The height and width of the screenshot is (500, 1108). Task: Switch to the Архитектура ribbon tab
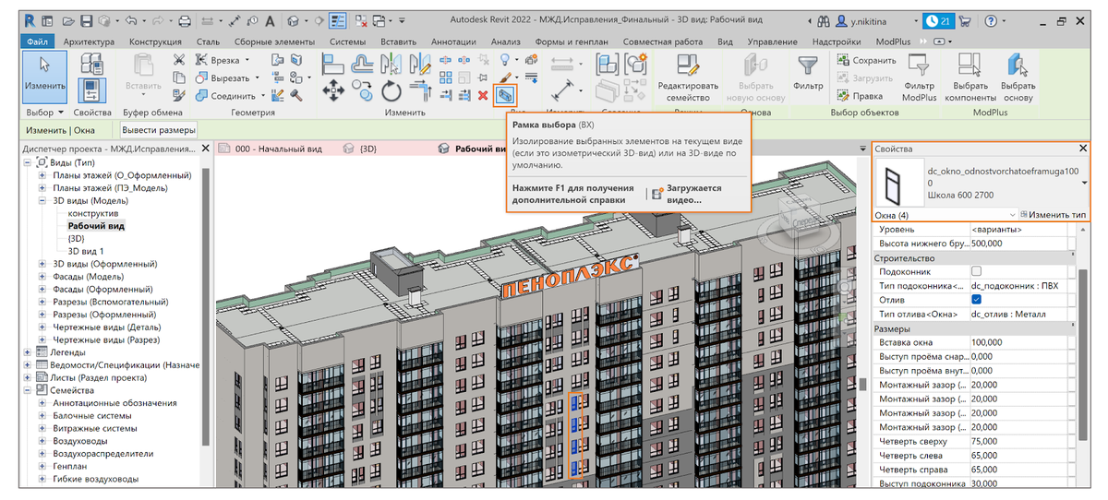tap(88, 42)
